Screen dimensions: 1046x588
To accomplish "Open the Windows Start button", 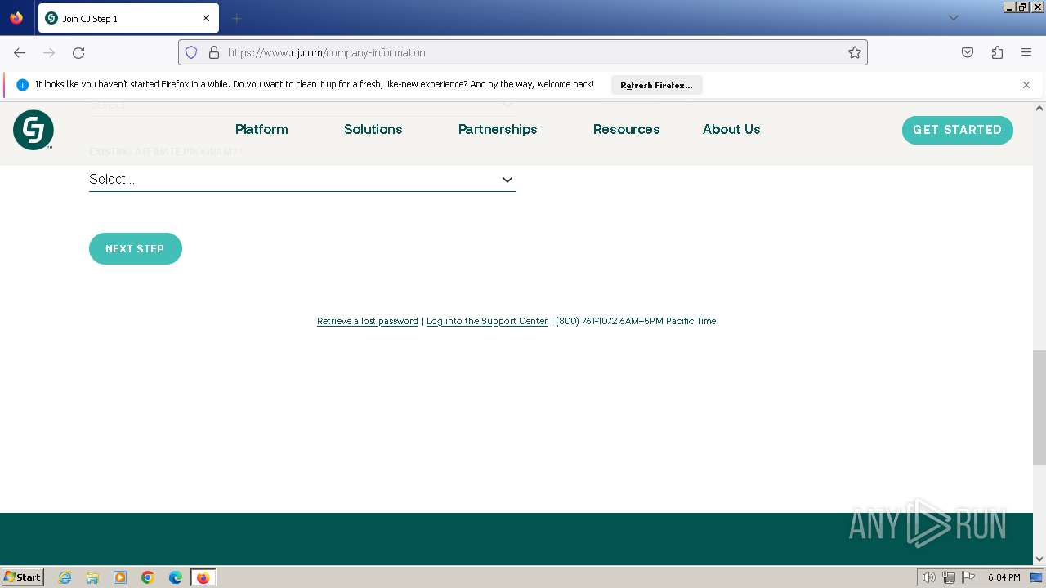I will 23,577.
